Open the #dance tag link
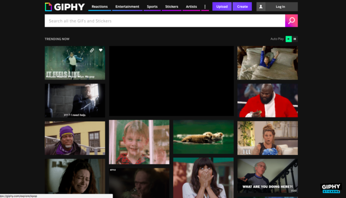This screenshot has width=346, height=198. tap(62, 77)
